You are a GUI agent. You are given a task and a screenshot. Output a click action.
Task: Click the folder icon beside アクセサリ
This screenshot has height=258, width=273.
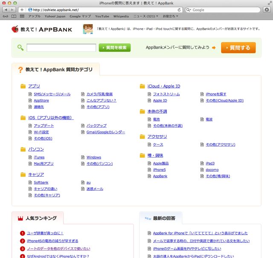[142, 137]
